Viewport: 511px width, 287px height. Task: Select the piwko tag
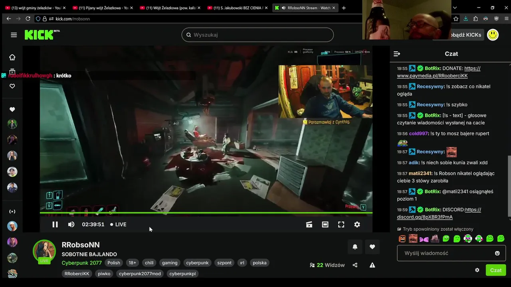click(x=104, y=274)
